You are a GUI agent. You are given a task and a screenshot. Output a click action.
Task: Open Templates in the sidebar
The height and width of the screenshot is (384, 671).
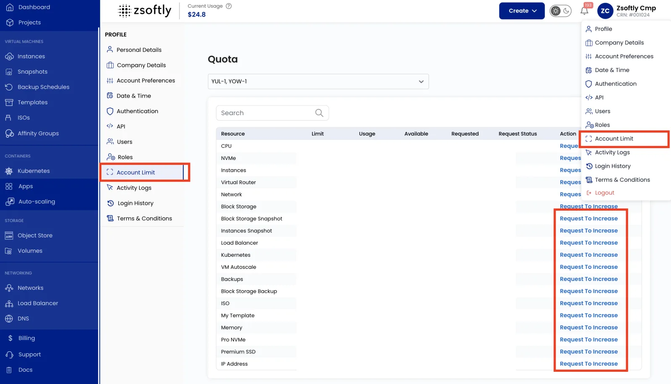click(x=26, y=102)
